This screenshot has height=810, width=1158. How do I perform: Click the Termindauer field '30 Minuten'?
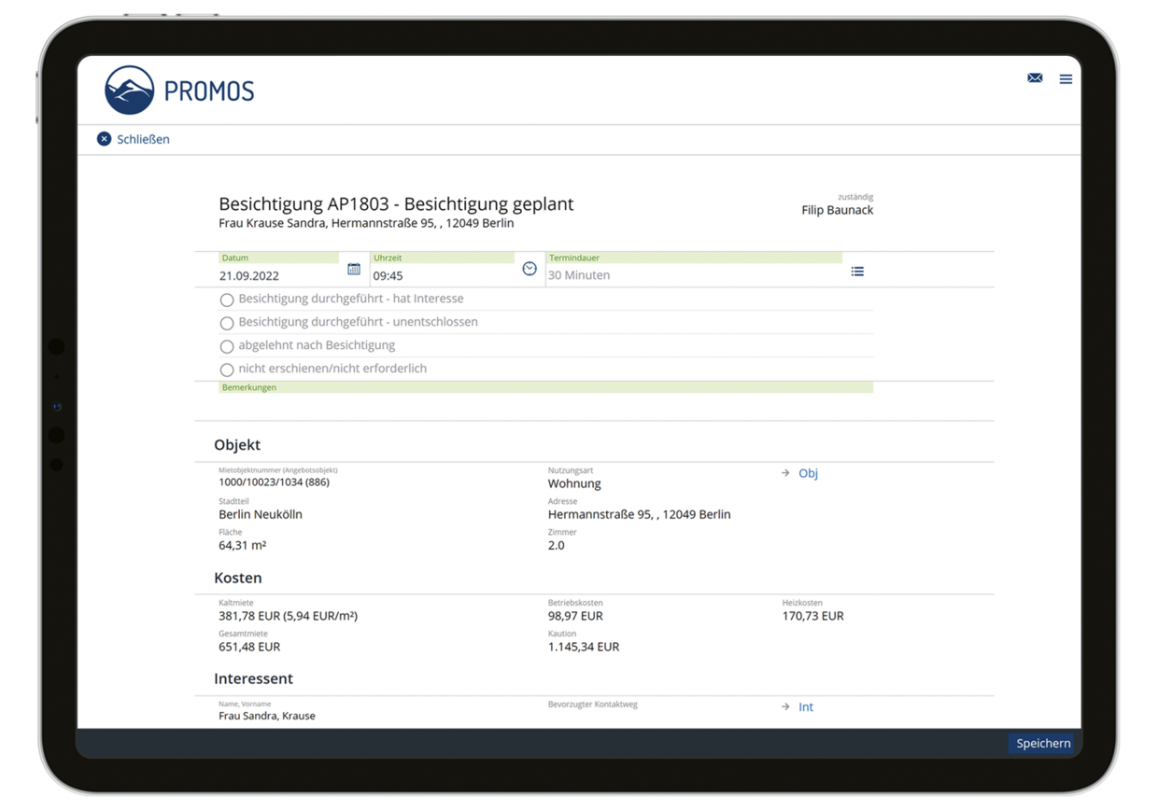(691, 276)
